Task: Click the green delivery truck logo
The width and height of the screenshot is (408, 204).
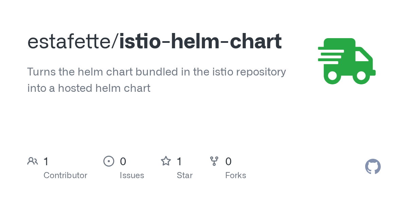Action: pyautogui.click(x=346, y=61)
